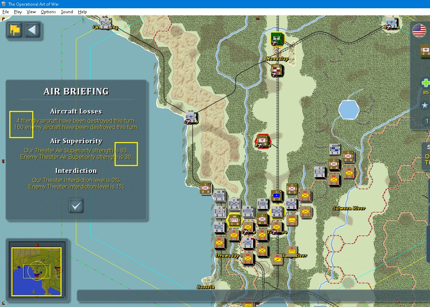
Task: Select the green air unit at Mandalay
Action: click(277, 38)
